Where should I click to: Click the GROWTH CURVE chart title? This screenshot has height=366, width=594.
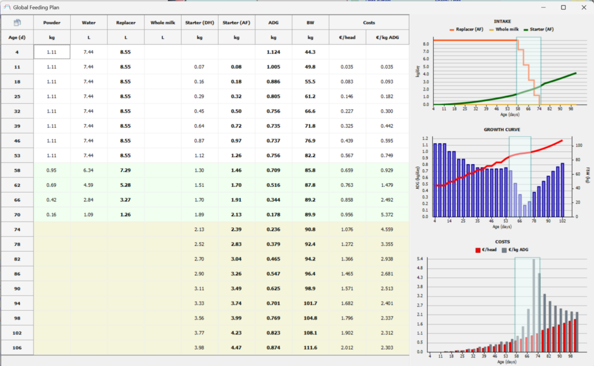pyautogui.click(x=502, y=129)
